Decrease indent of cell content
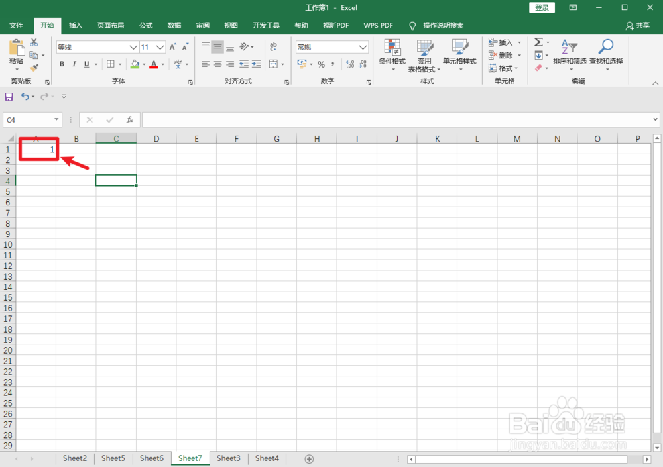Image resolution: width=663 pixels, height=467 pixels. point(244,64)
